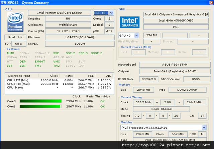The image size is (214, 149).
Task: Click the CR 1T field
Action: (202, 116)
